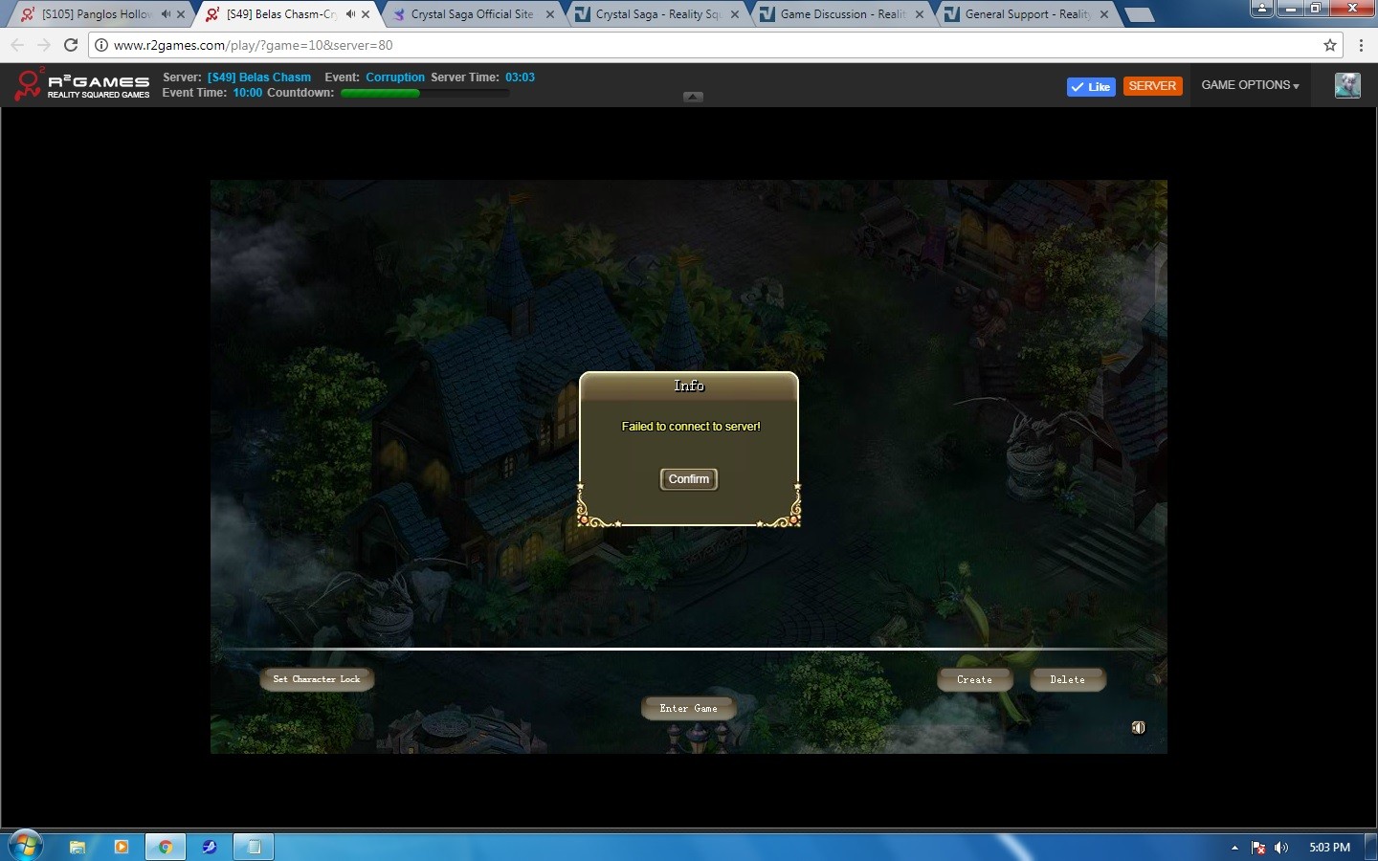Close the Game Discussion tab
The width and height of the screenshot is (1378, 861).
coord(920,14)
